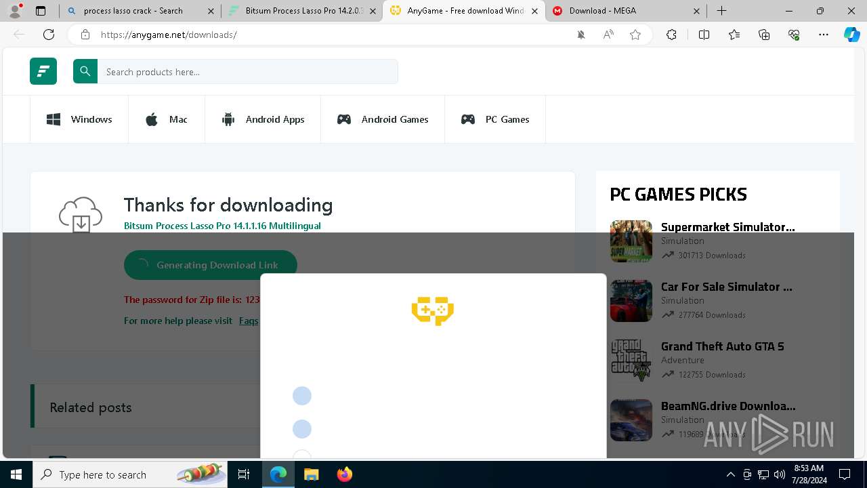Open a new browser tab

(722, 11)
